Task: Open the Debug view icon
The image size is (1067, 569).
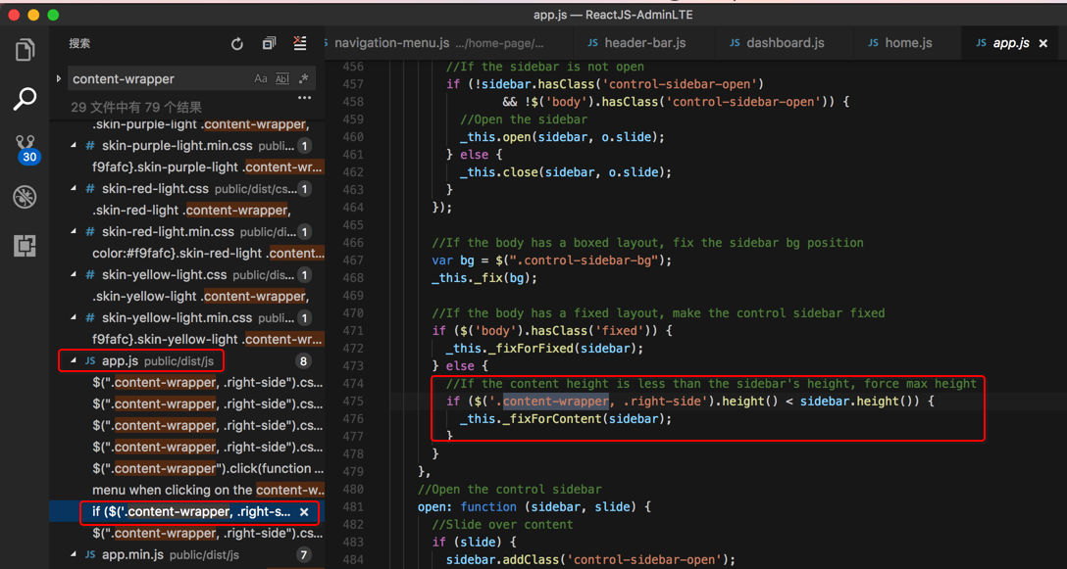Action: [x=25, y=197]
